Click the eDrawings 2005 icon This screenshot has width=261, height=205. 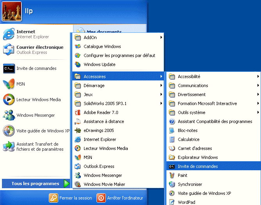(78, 130)
